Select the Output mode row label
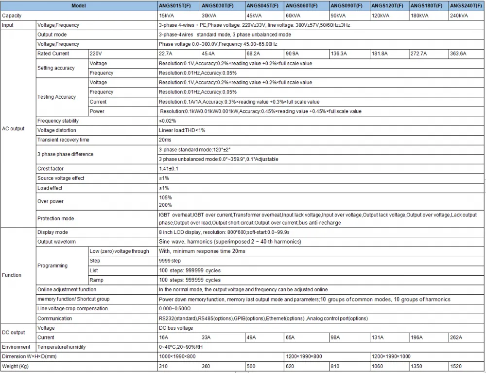Viewport: 486px width, 373px height. (52, 35)
